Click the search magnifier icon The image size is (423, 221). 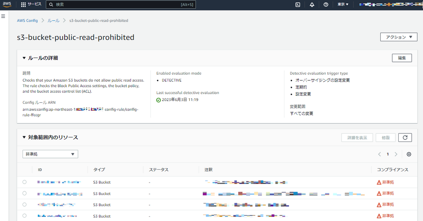coord(51,5)
